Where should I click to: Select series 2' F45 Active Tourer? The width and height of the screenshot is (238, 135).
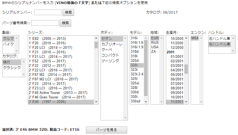pyautogui.click(x=61, y=93)
